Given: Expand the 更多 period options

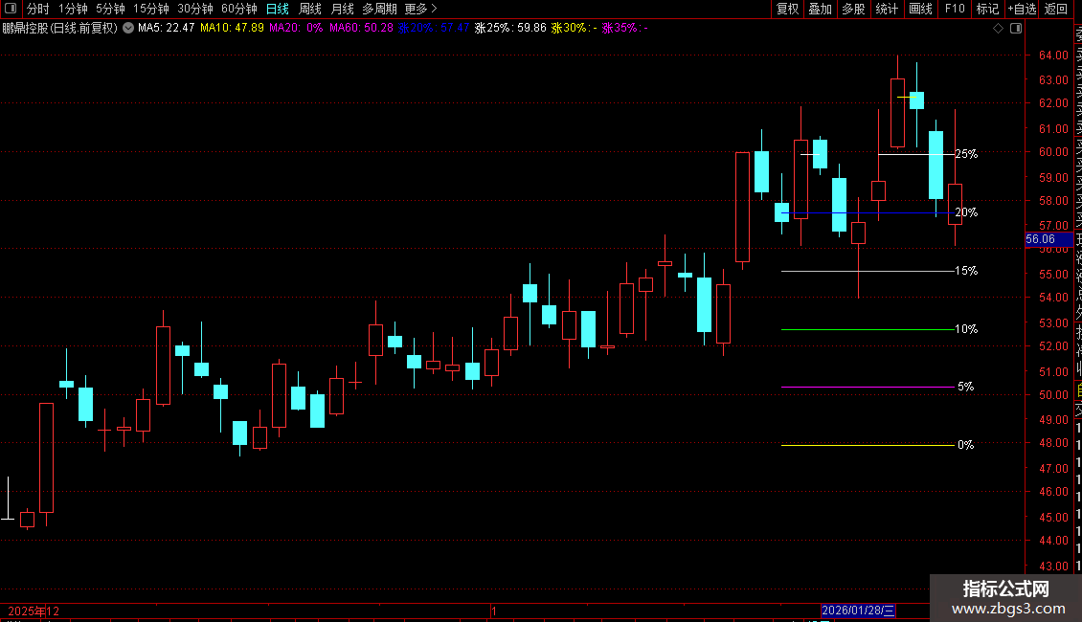Looking at the screenshot, I should point(420,9).
